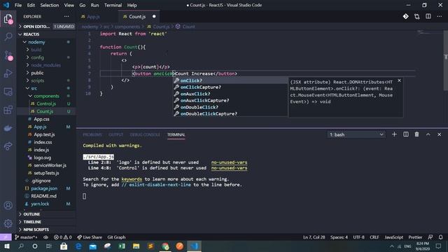The width and height of the screenshot is (448, 252).
Task: Open the File menu
Action: pyautogui.click(x=18, y=5)
